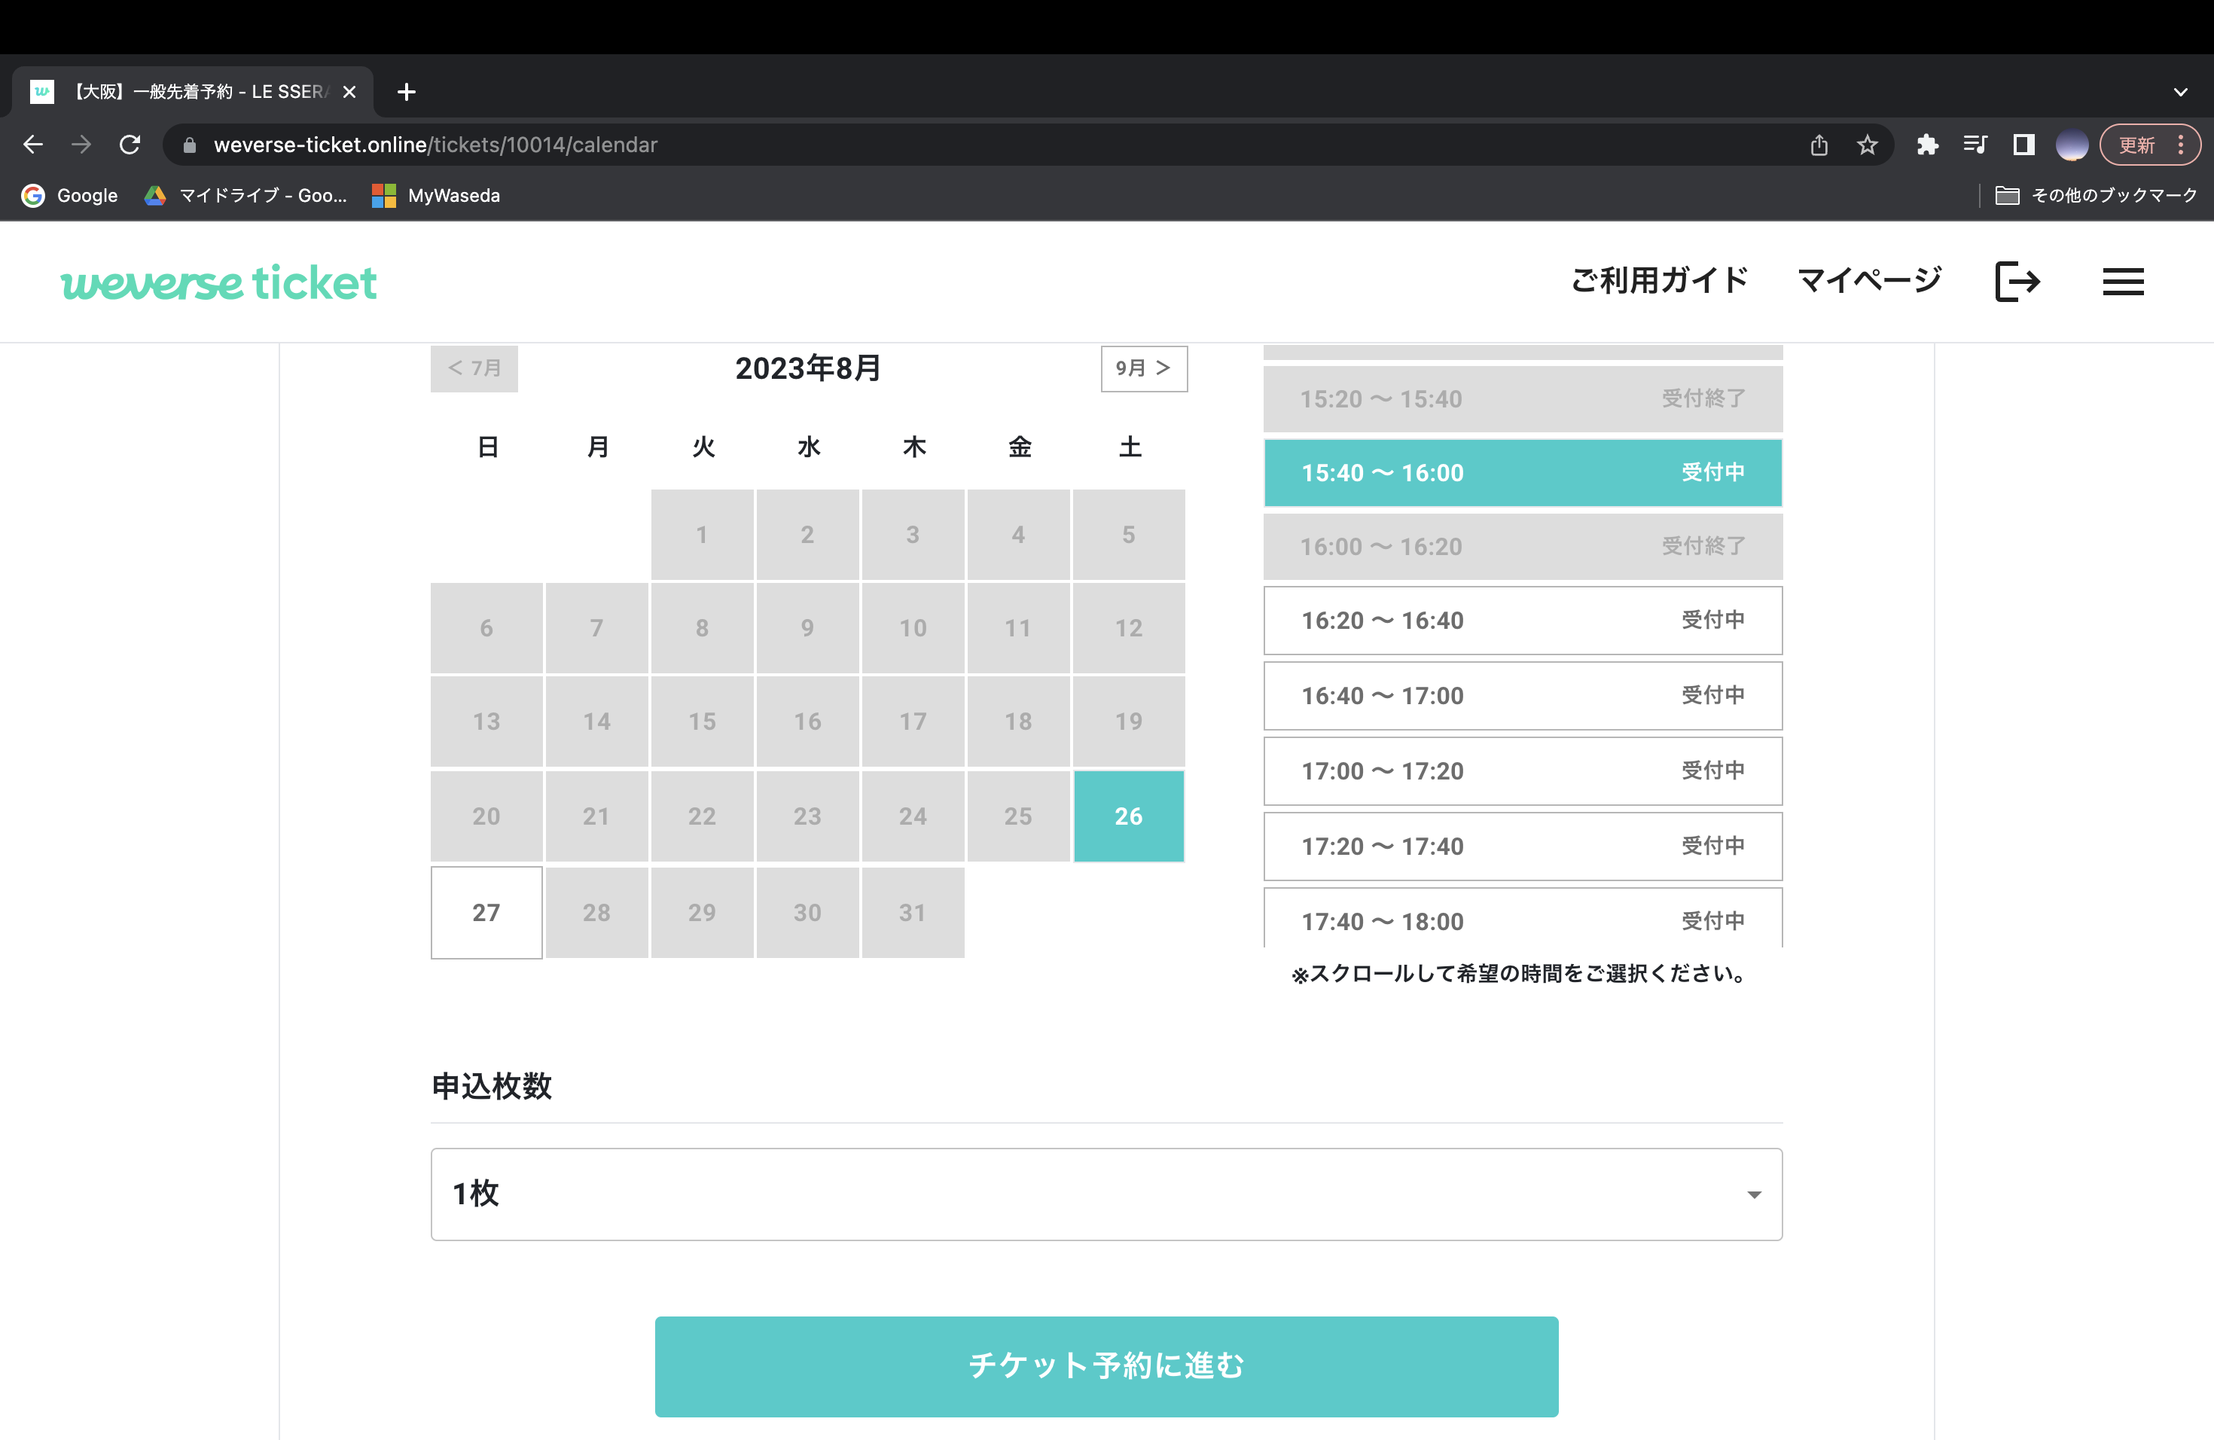Click the weverse ticket logo

[218, 282]
